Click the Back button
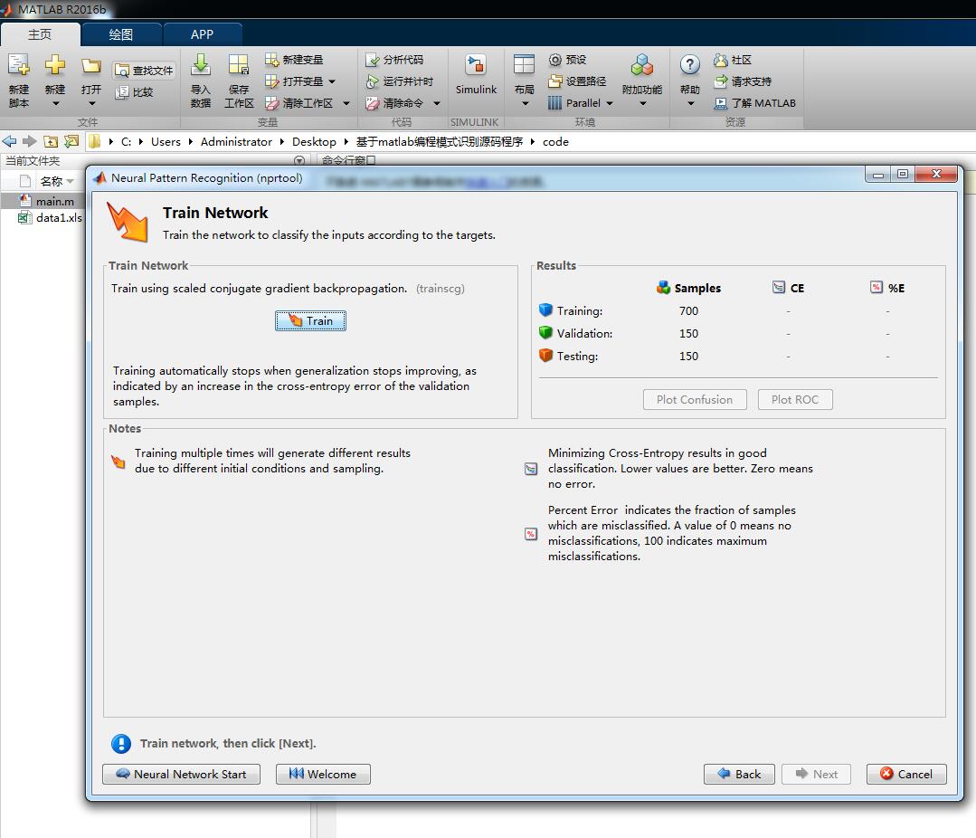This screenshot has height=838, width=976. 739,774
